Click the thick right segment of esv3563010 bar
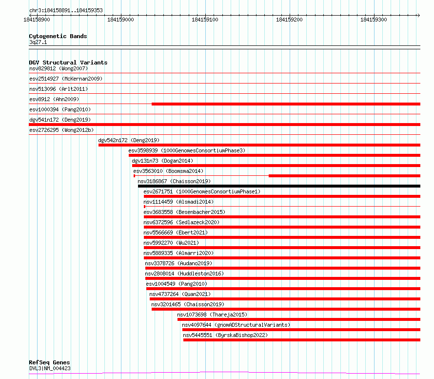 (x=345, y=176)
